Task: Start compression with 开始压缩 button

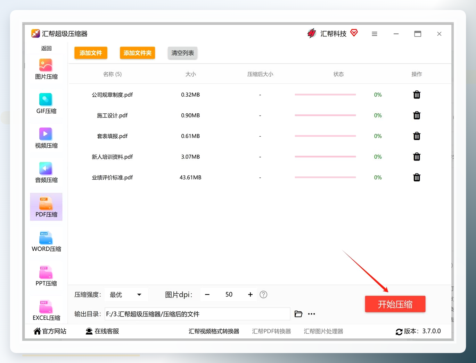Action: click(395, 304)
